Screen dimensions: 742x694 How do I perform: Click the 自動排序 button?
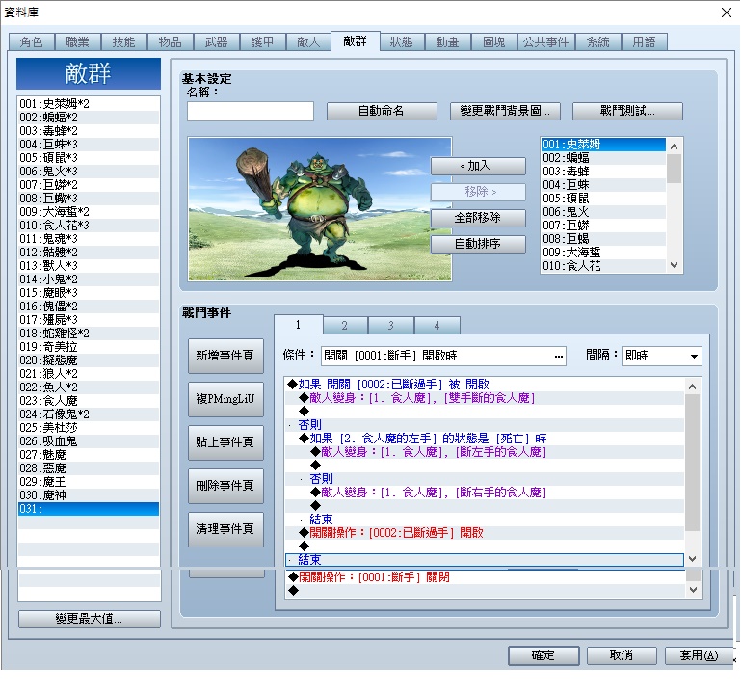point(478,244)
